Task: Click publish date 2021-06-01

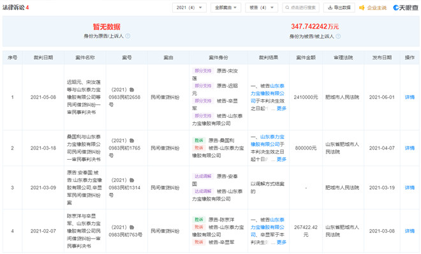Action: point(382,97)
